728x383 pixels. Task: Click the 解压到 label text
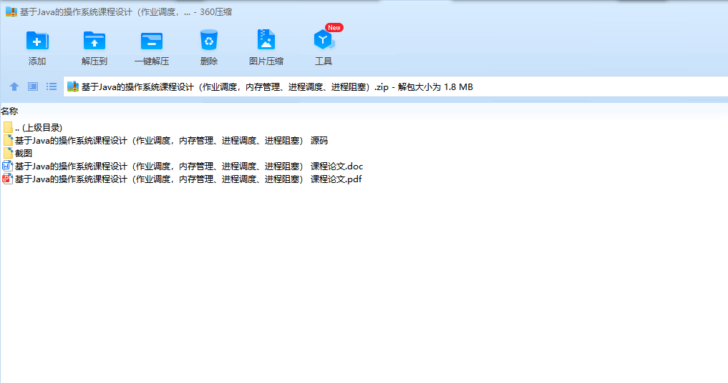click(94, 61)
